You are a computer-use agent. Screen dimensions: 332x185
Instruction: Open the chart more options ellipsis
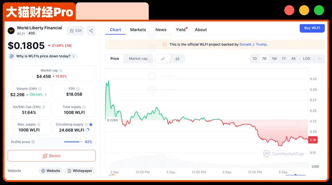pos(320,59)
